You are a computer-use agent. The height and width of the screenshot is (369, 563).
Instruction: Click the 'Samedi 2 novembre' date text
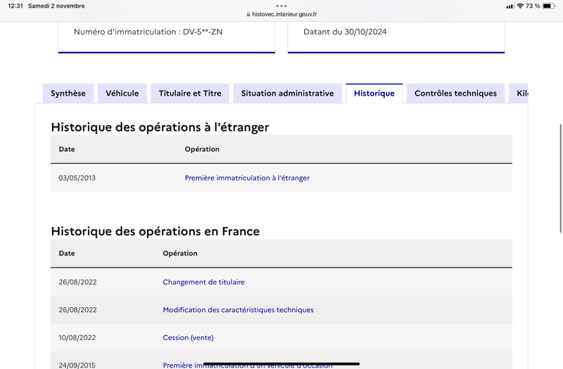point(56,6)
